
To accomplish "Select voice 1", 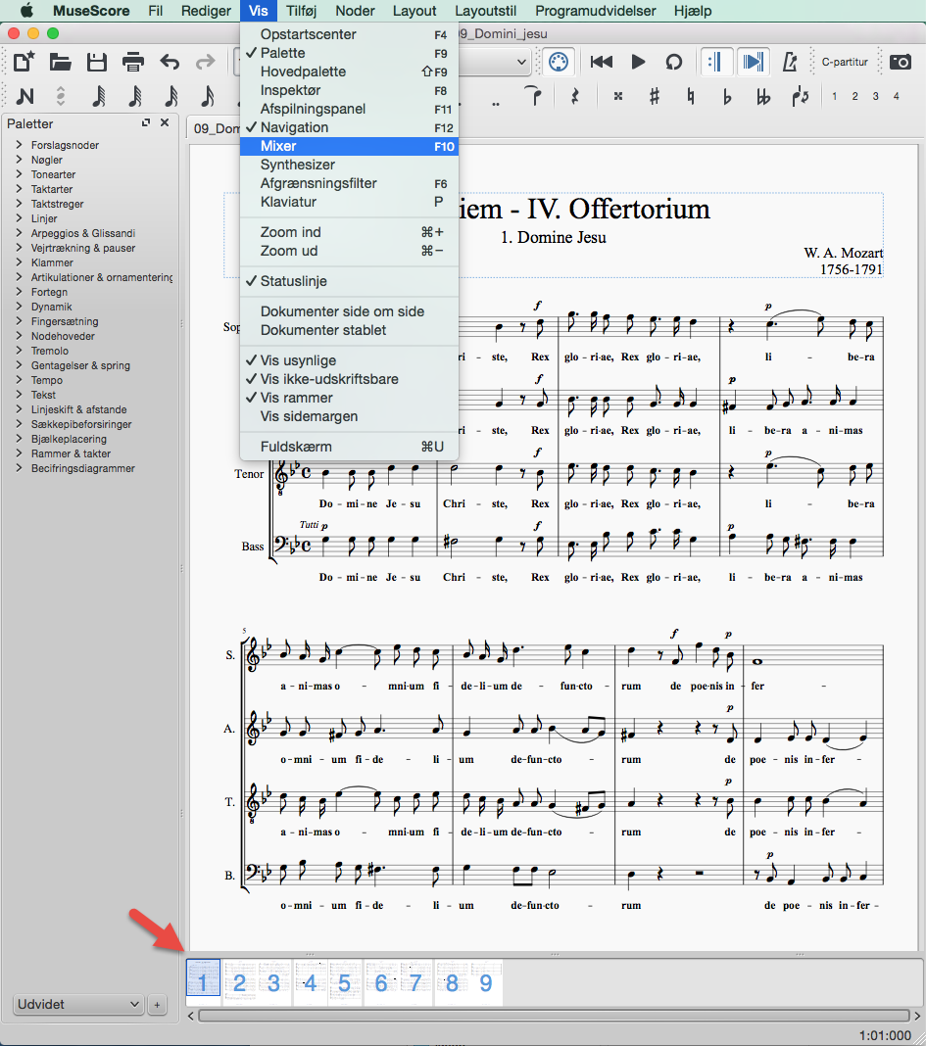I will click(x=835, y=96).
